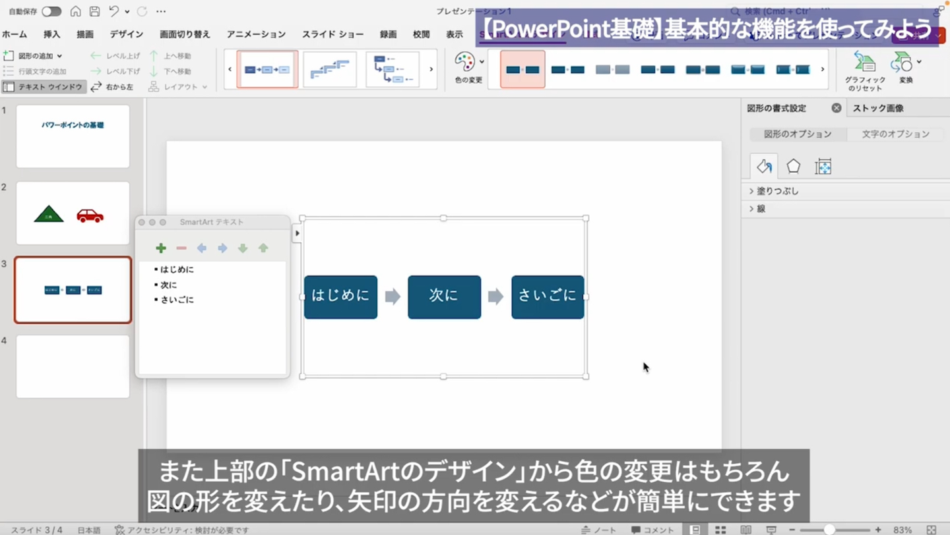Select the basic process SmartArt layout thumbnail
The width and height of the screenshot is (950, 535).
click(267, 69)
